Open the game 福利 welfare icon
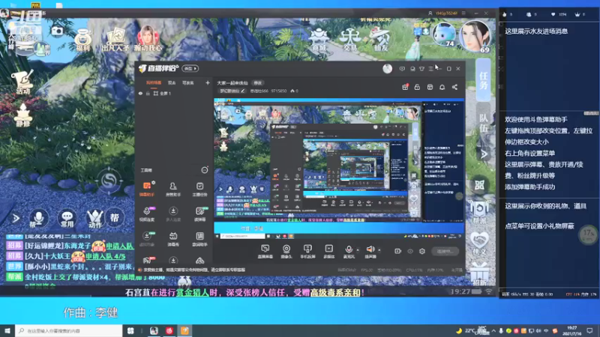The width and height of the screenshot is (600, 337). [x=83, y=40]
